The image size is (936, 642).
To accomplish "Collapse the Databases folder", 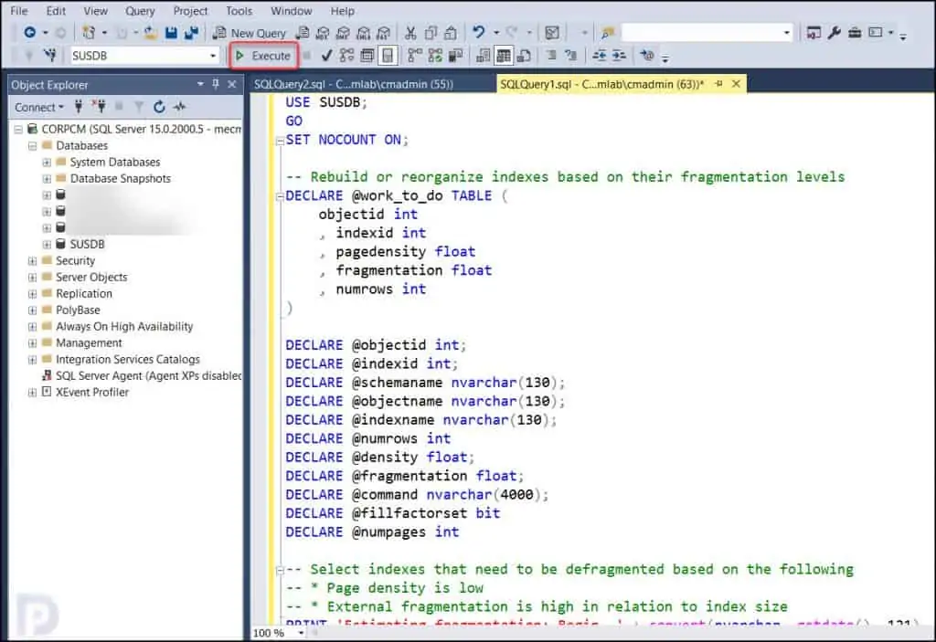I will 32,145.
